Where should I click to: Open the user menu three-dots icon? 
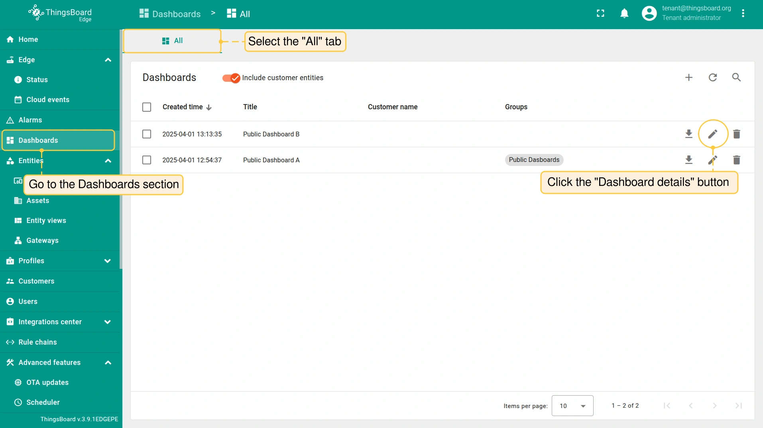point(743,14)
